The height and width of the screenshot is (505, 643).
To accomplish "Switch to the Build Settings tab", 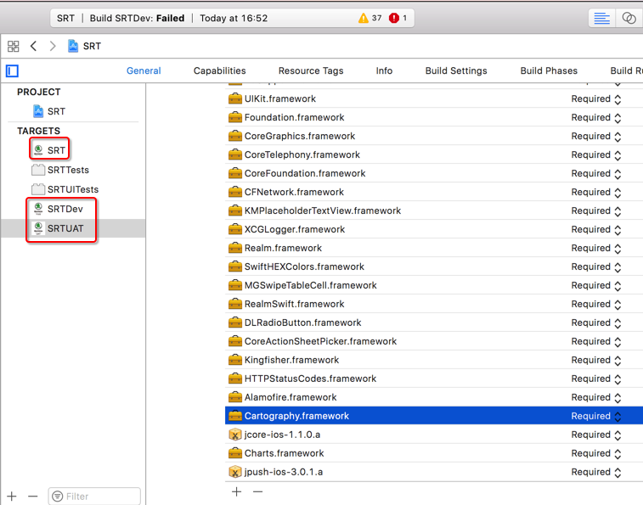I will coord(456,70).
